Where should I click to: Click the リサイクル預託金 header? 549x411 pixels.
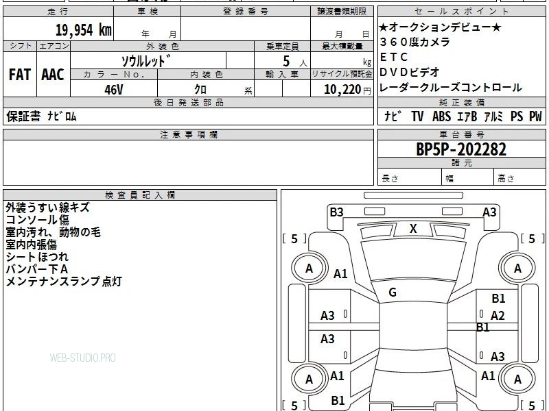click(342, 75)
